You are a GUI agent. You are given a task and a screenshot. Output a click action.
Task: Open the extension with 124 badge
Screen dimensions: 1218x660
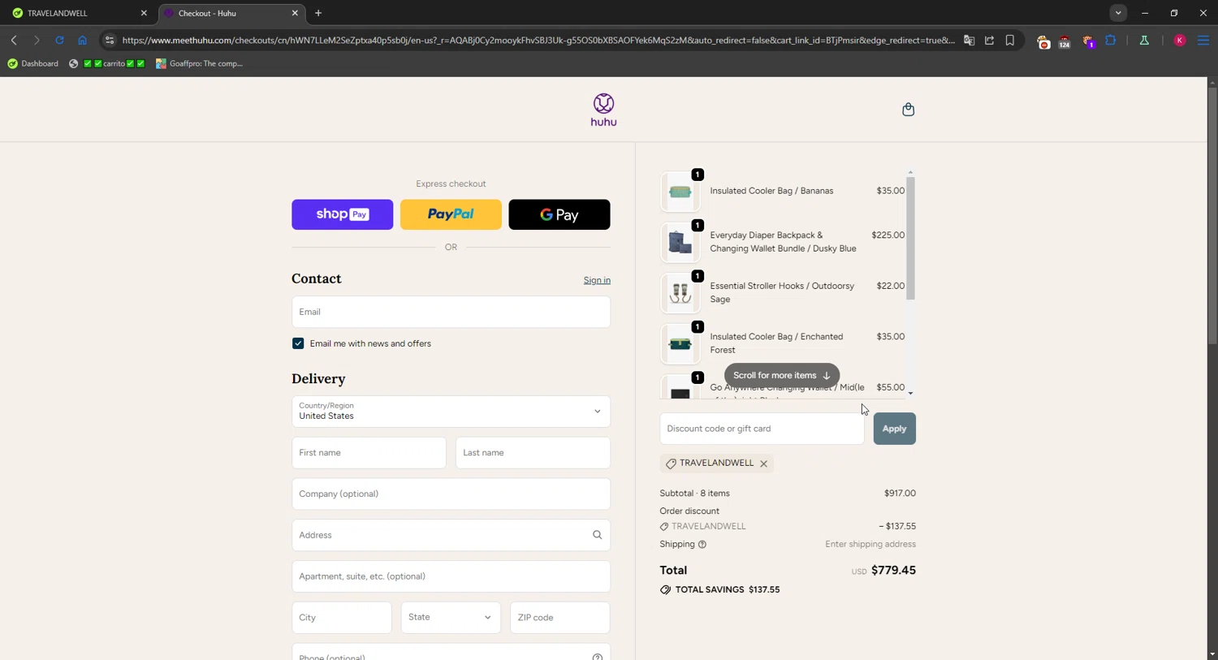(1065, 41)
